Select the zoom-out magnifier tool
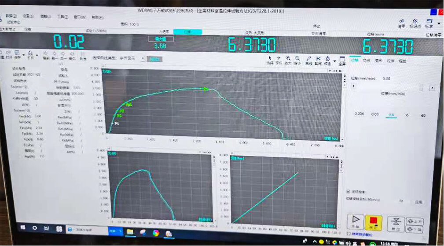Viewport: 444px width, 246px height. (297, 59)
